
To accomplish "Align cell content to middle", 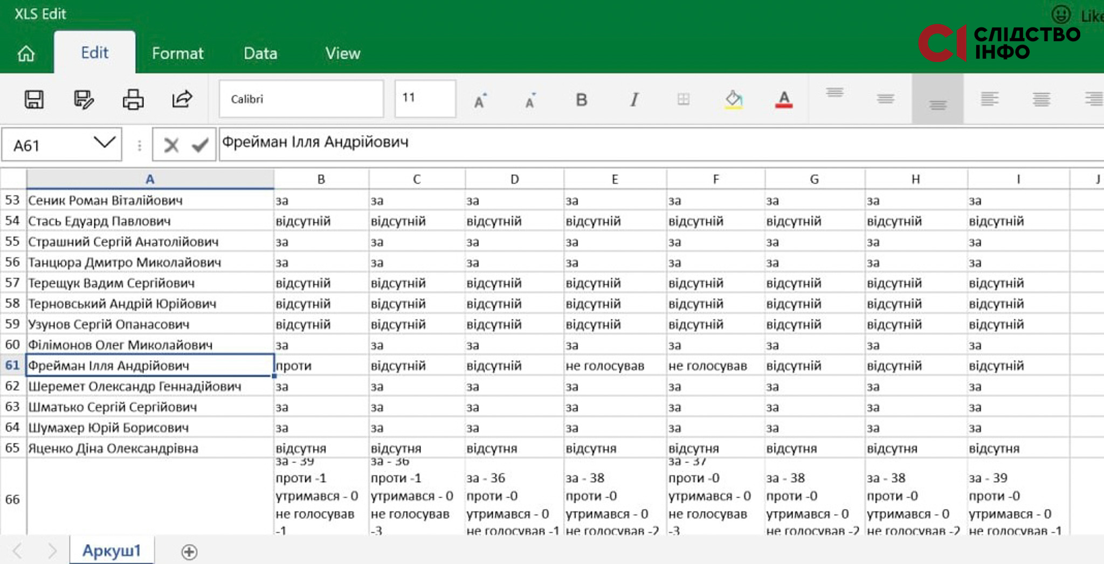I will [x=885, y=99].
